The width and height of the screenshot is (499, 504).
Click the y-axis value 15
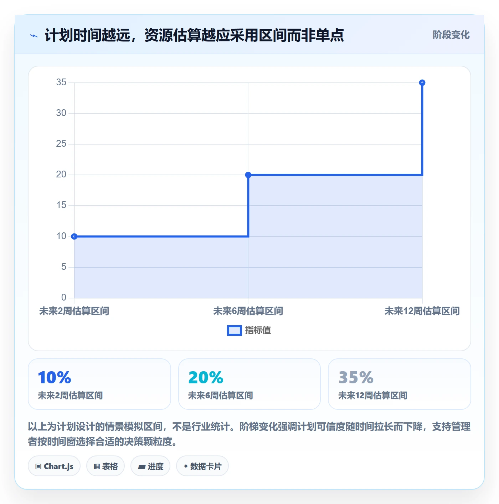coord(61,205)
